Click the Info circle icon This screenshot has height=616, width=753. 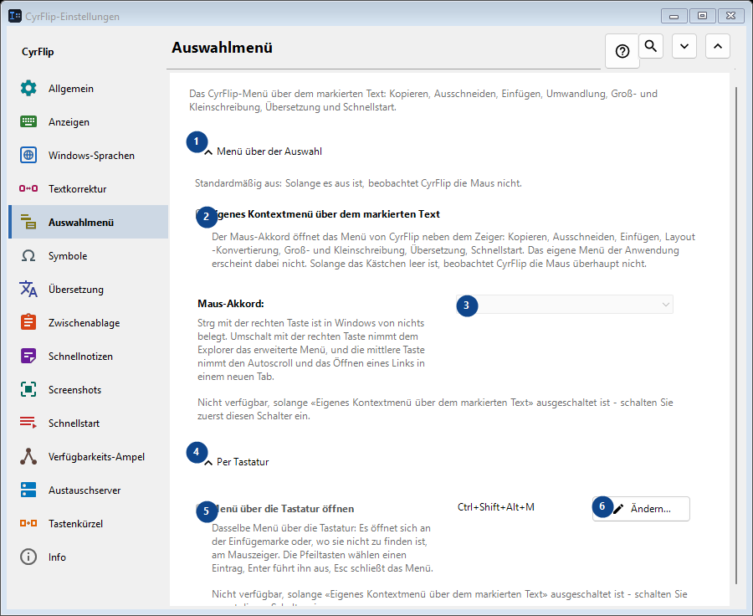[28, 557]
